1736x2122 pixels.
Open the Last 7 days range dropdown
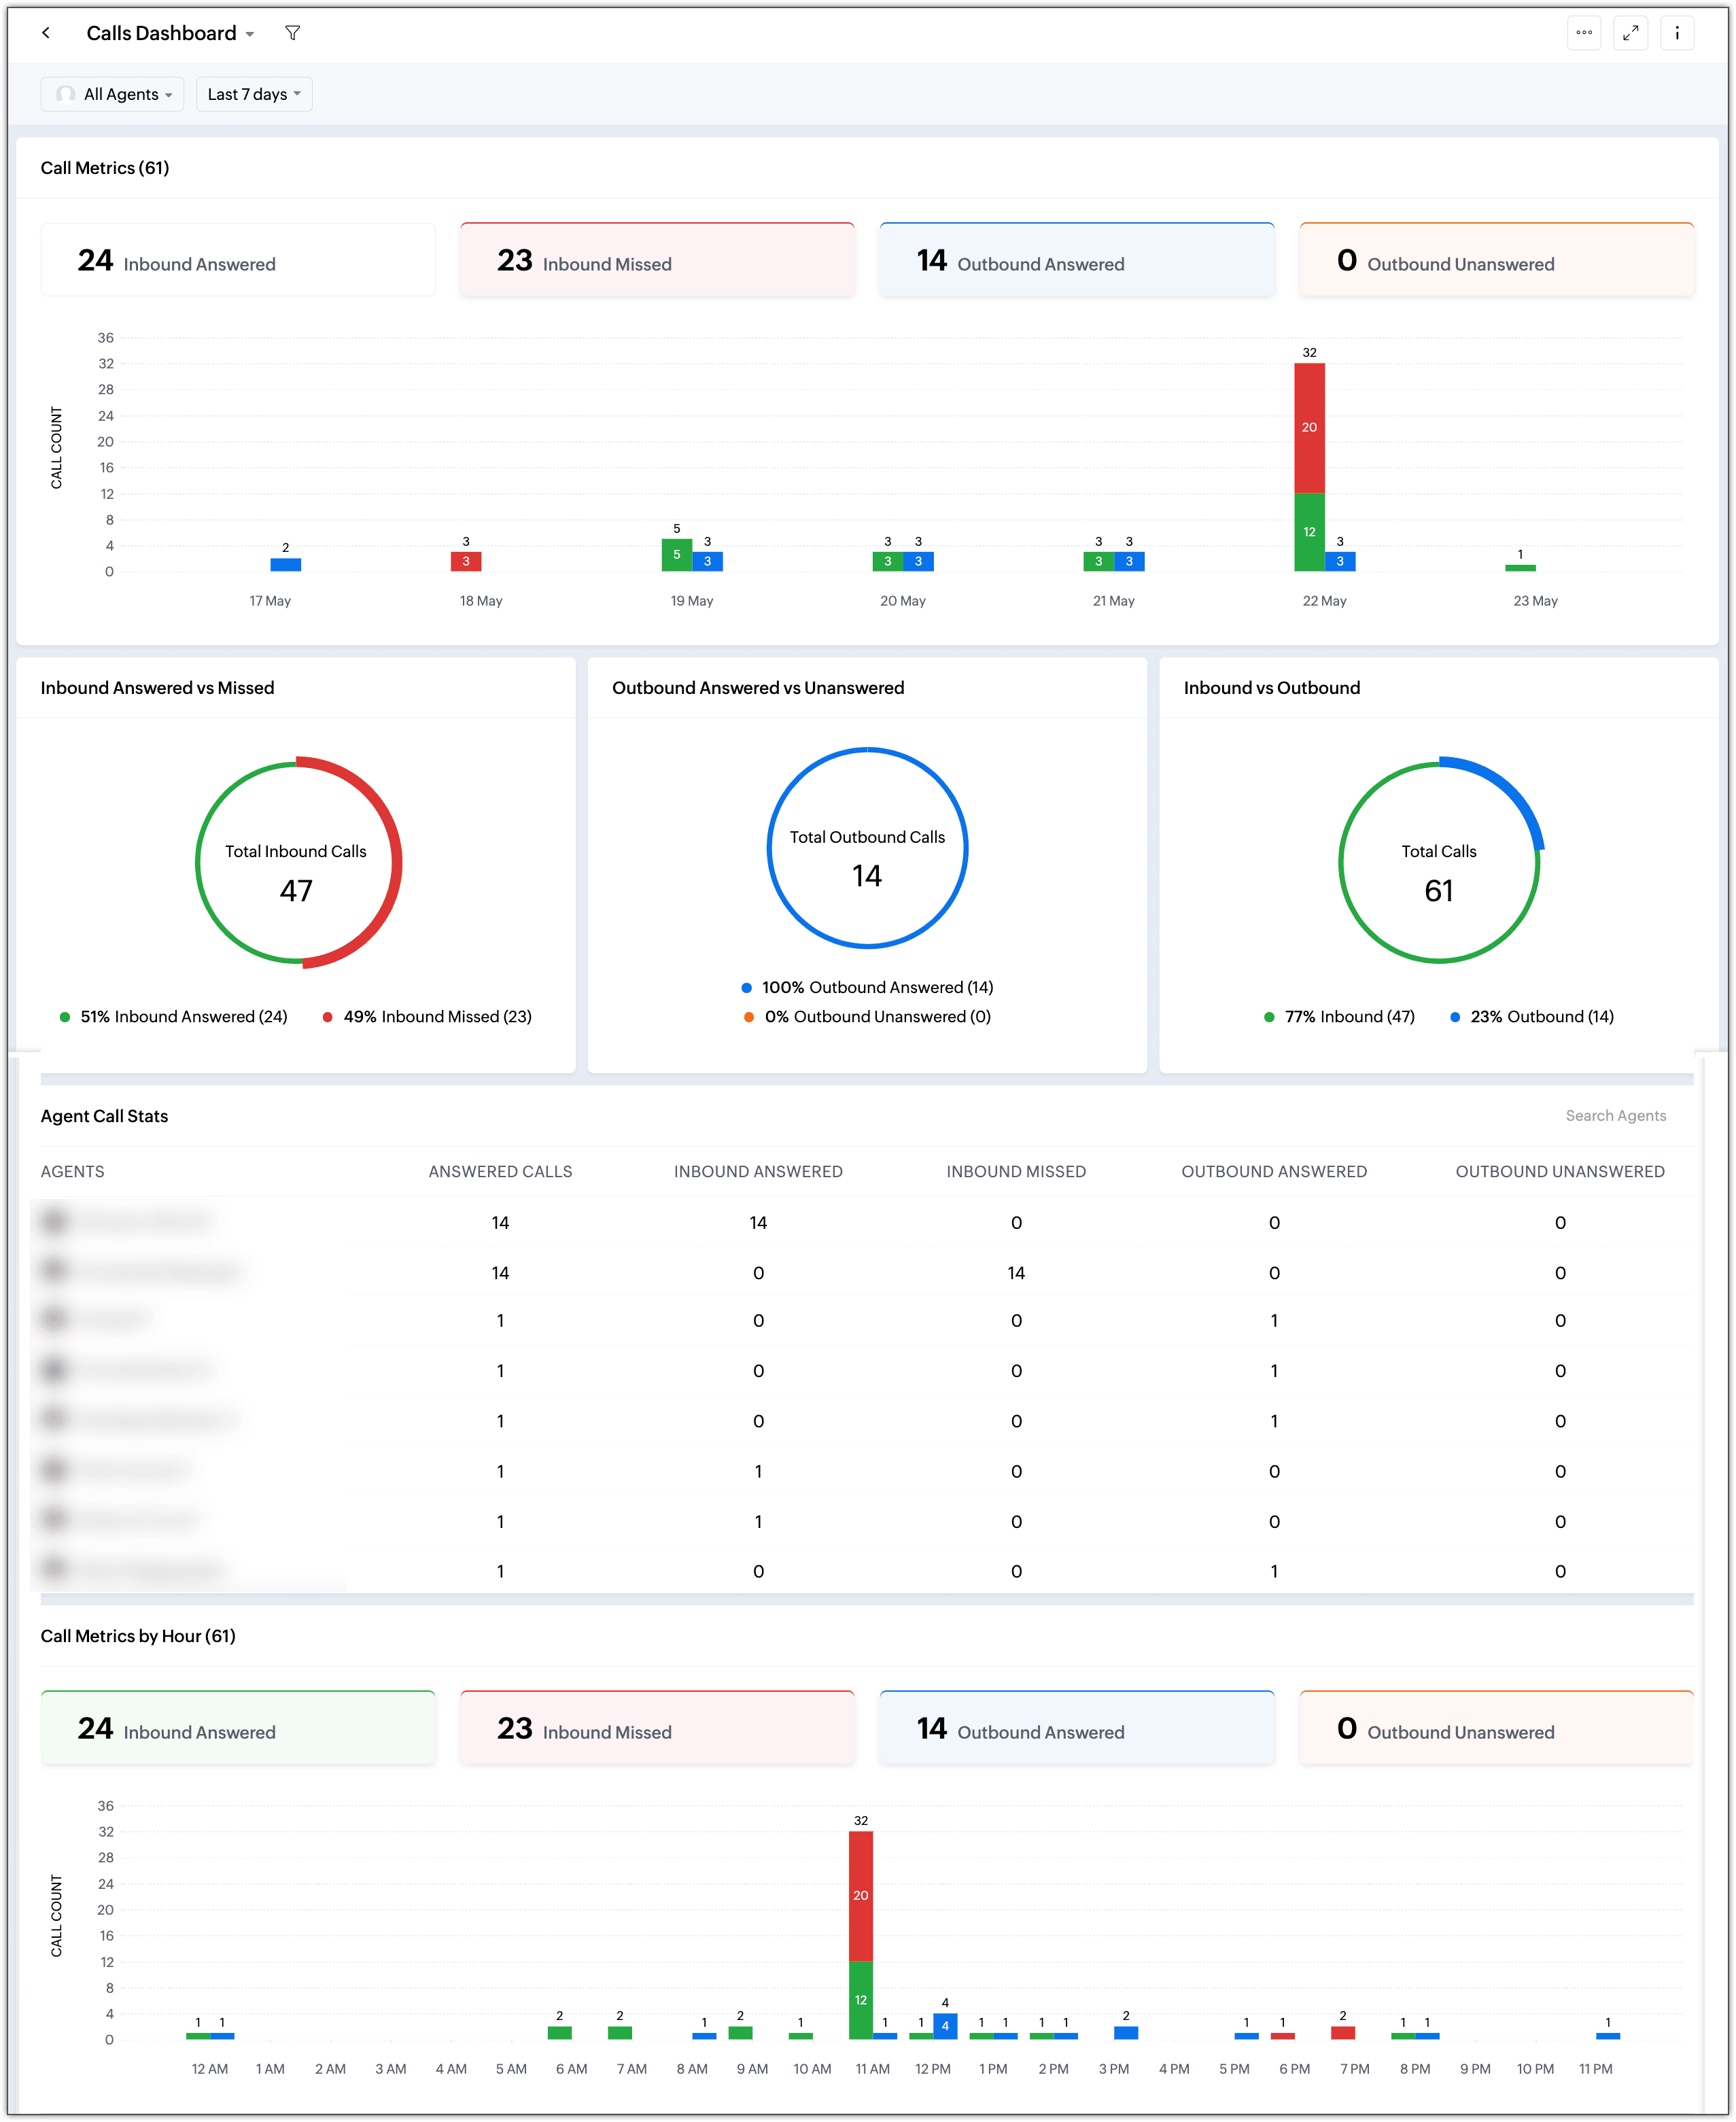coord(254,94)
